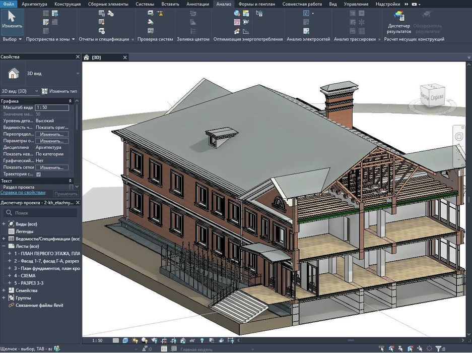Expand the Группы tree node
Screen dimensions: 472x353
point(4,298)
